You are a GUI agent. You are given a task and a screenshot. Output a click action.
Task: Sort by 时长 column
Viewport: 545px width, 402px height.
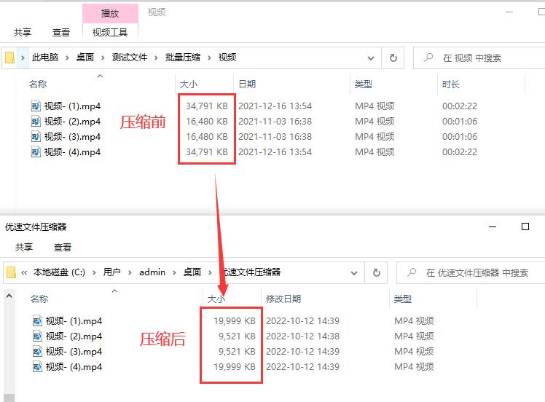451,84
